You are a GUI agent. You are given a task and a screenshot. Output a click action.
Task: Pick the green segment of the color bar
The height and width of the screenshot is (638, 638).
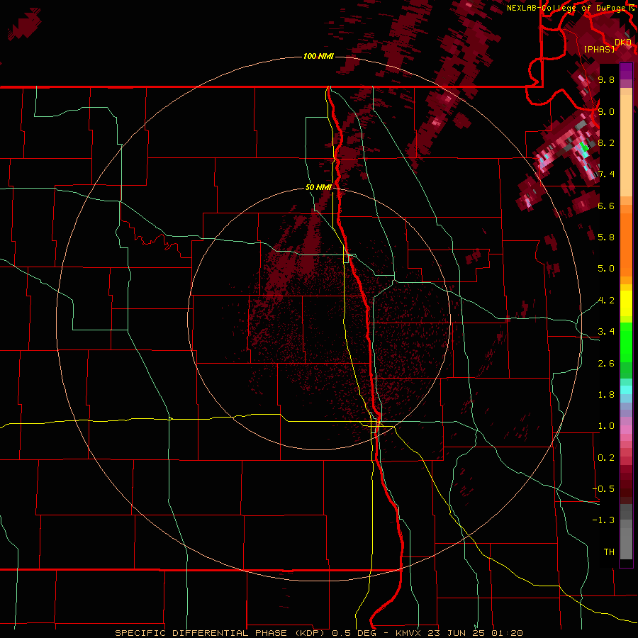click(626, 342)
